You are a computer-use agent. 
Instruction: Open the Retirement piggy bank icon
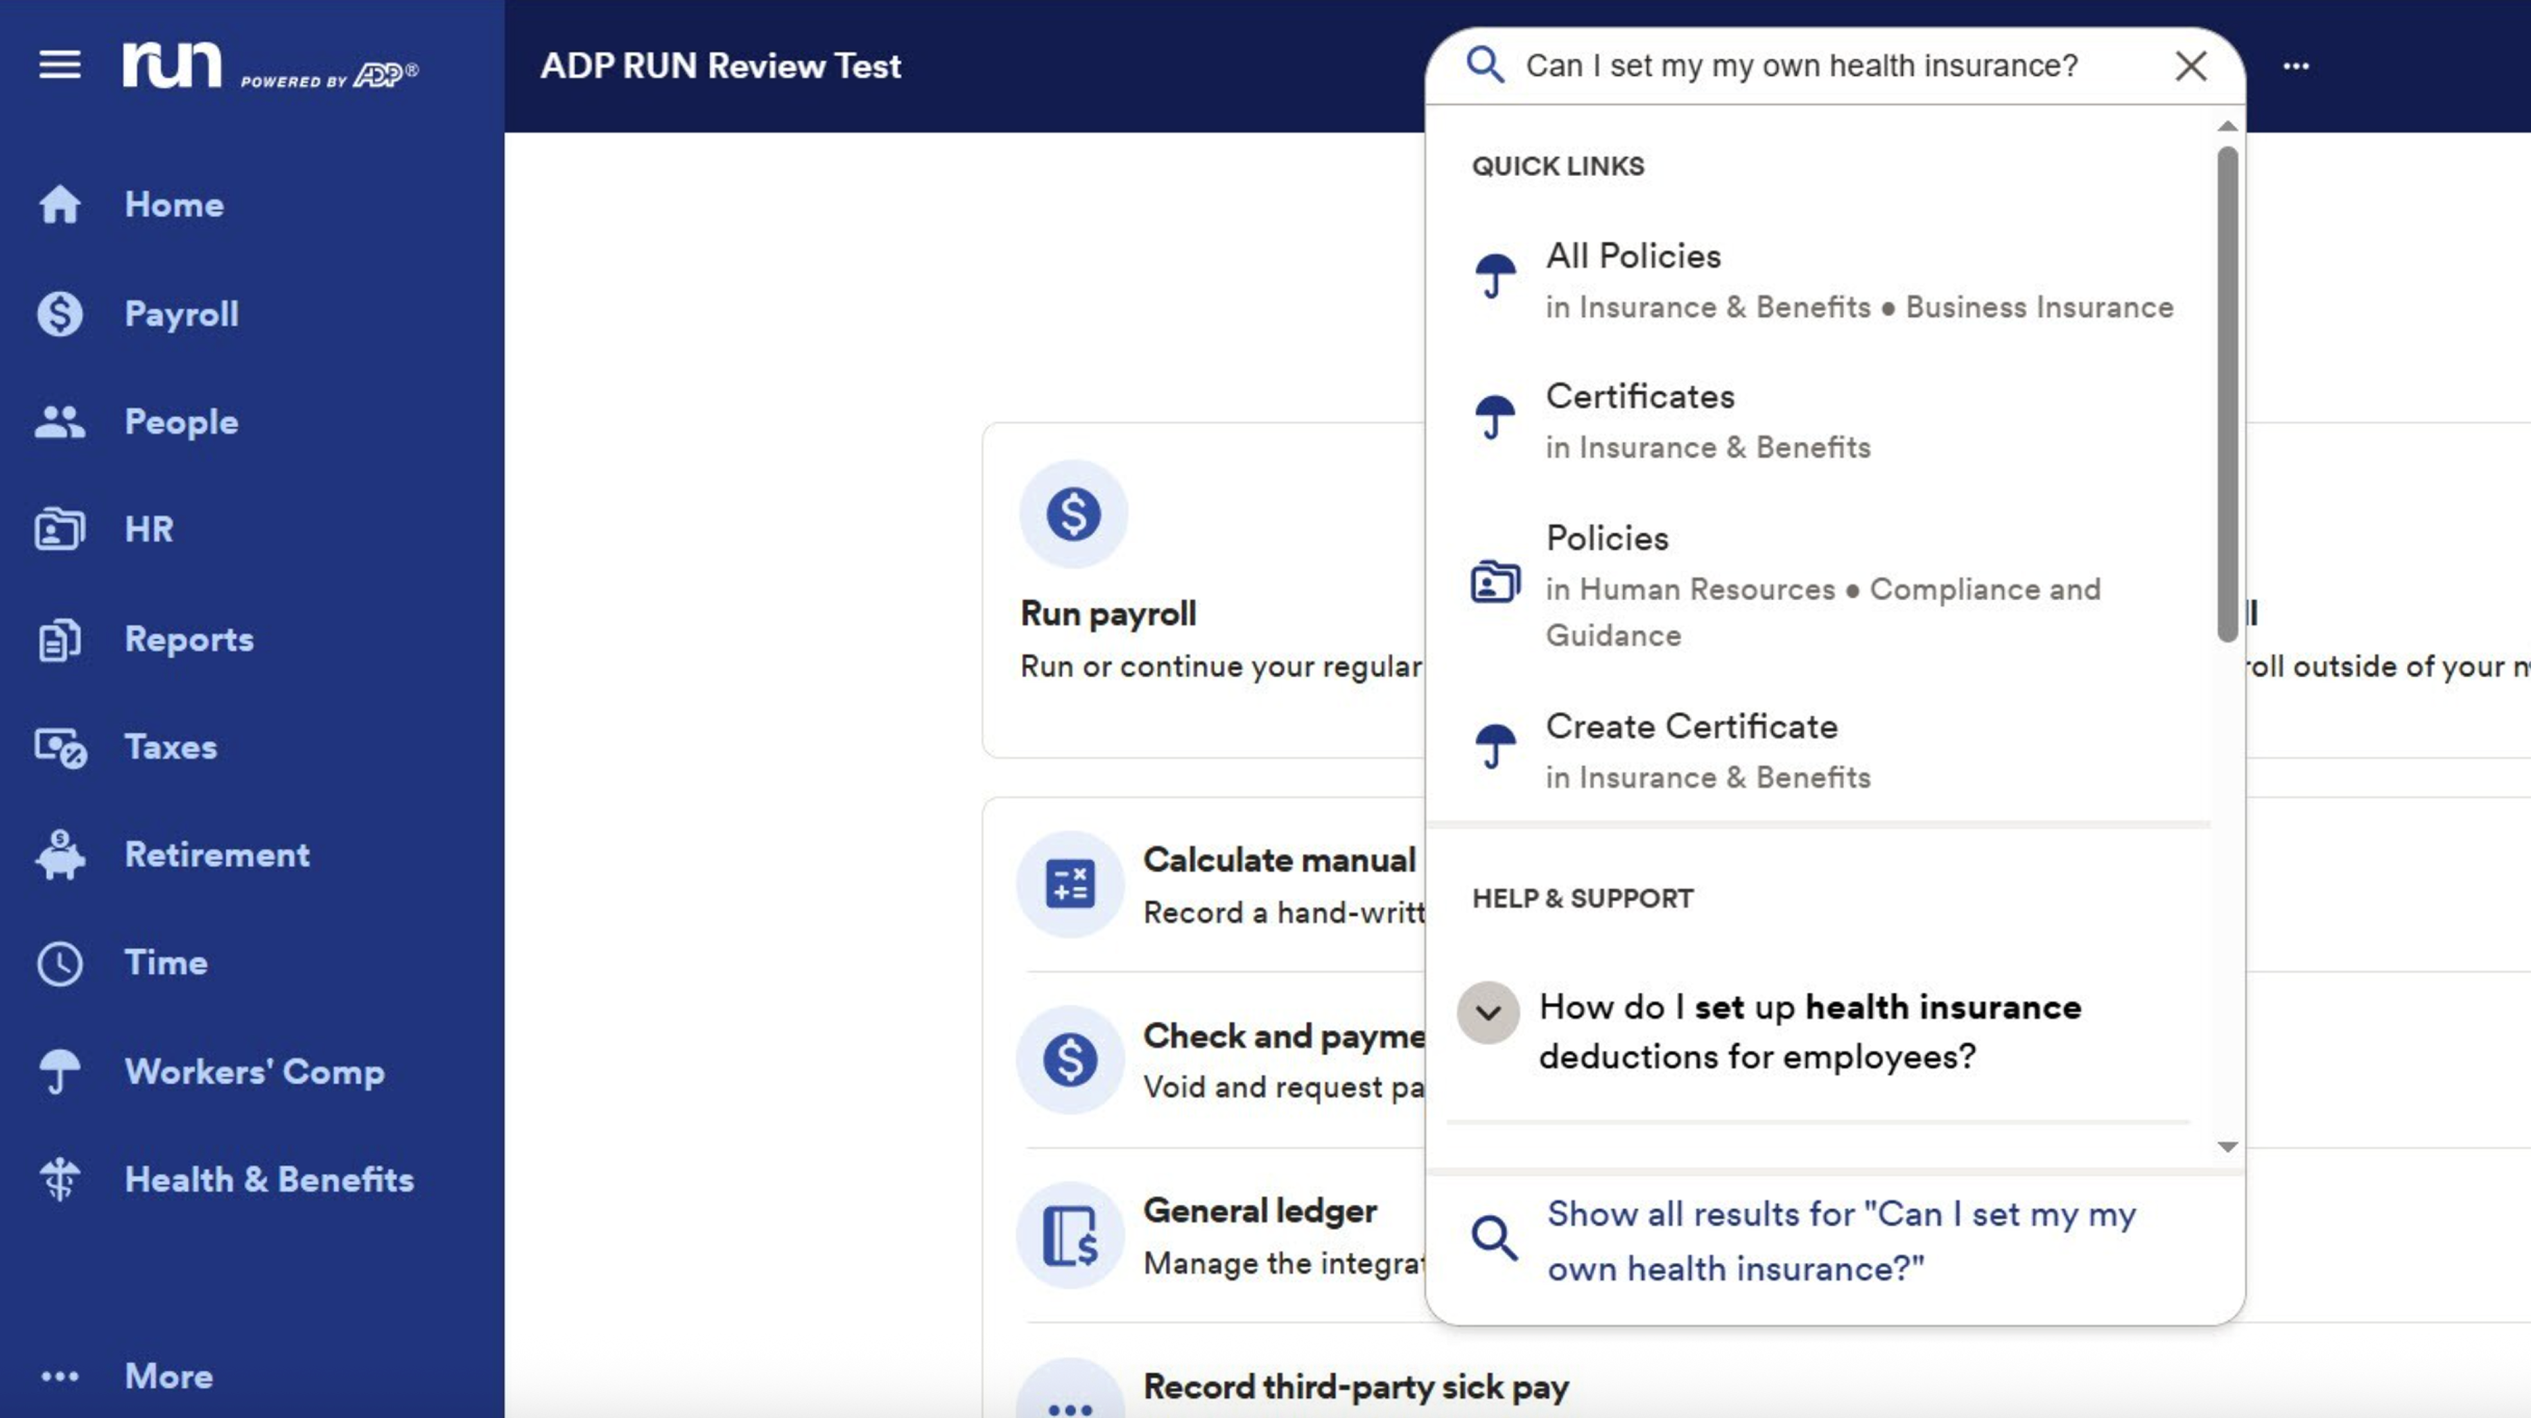[59, 855]
